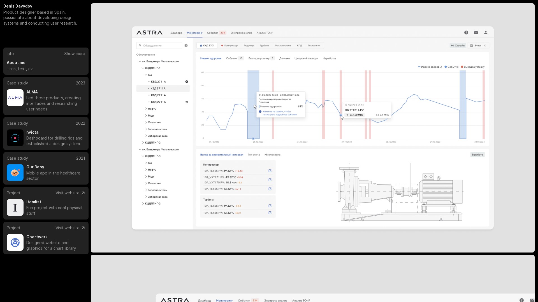This screenshot has width=538, height=302.
Task: Visit website link for Itemlist project
Action: click(x=70, y=193)
